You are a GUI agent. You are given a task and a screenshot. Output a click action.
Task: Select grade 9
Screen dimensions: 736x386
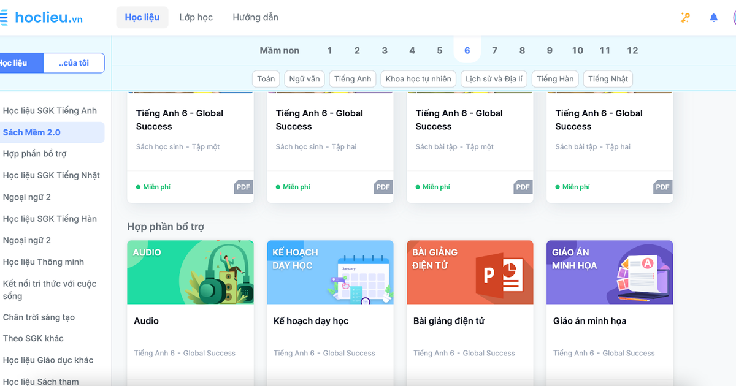pos(550,50)
